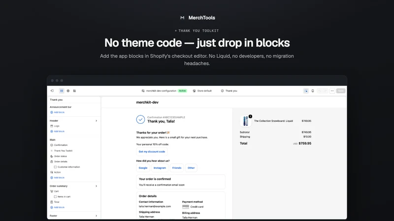Click the Thank you sidebar heading
394x221 pixels.
click(56, 100)
